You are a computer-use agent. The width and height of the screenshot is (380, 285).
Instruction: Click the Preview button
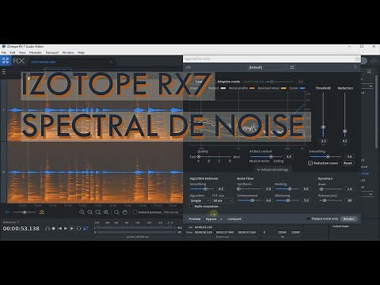[195, 218]
